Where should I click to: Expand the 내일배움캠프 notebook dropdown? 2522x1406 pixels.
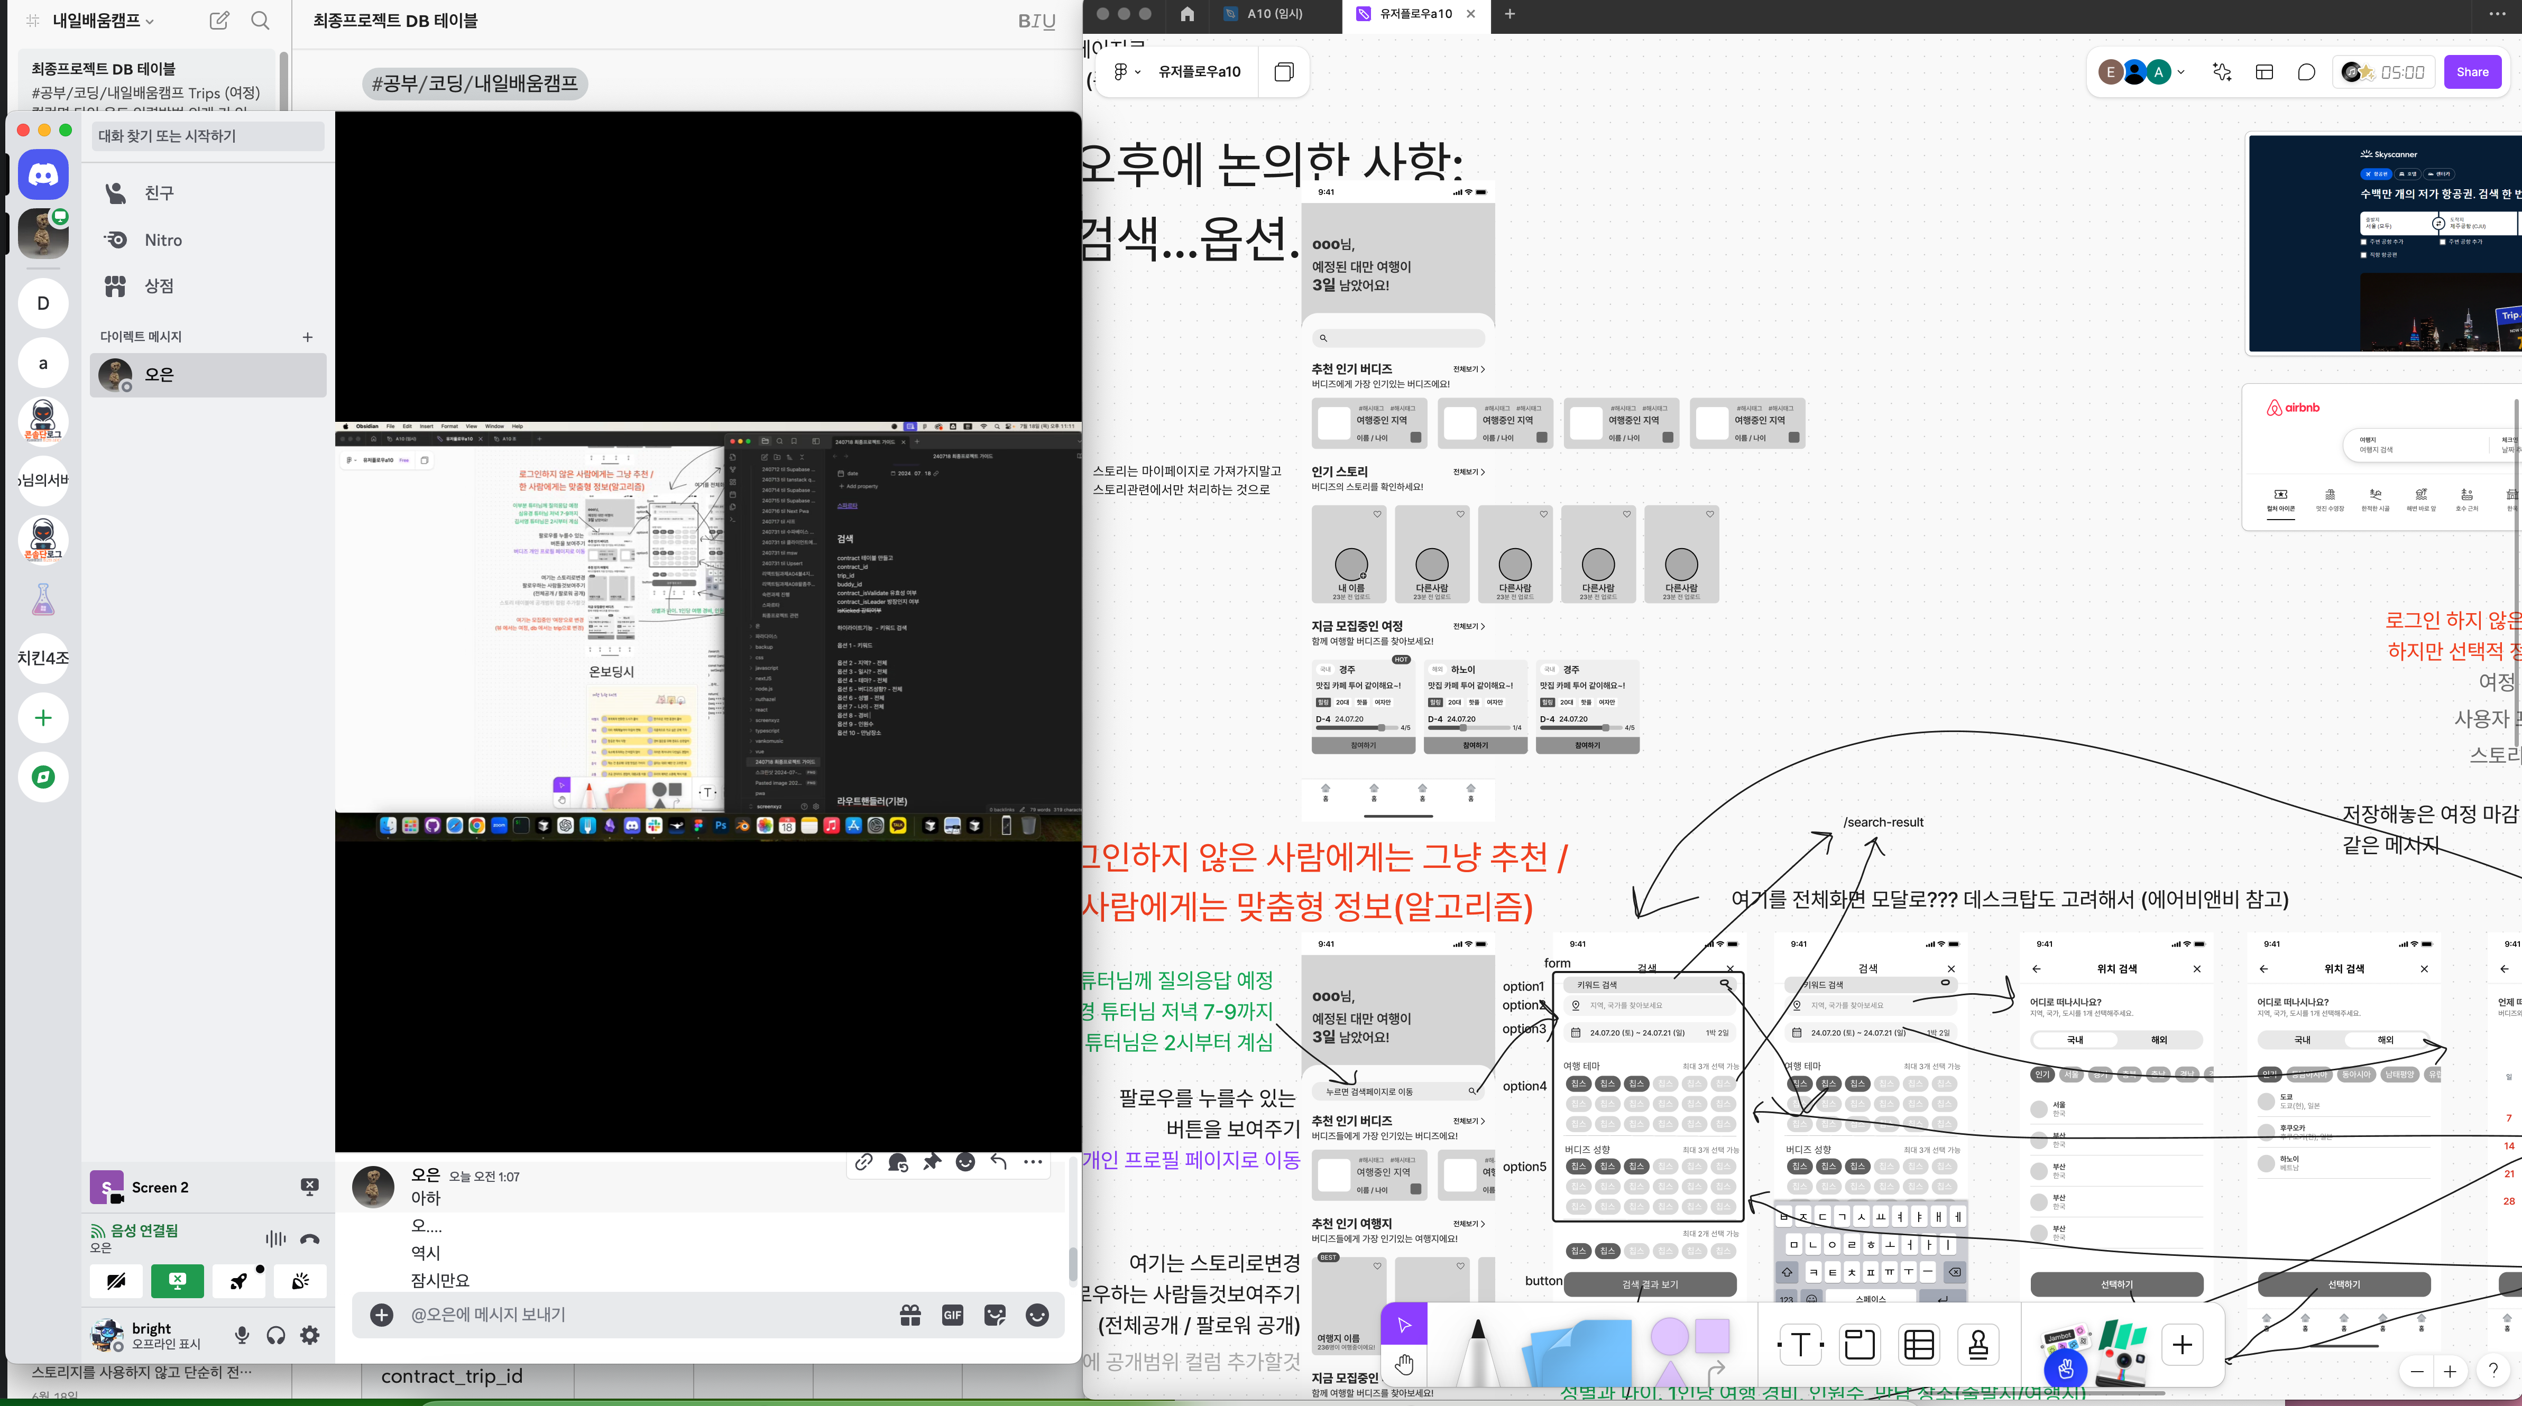tap(149, 21)
